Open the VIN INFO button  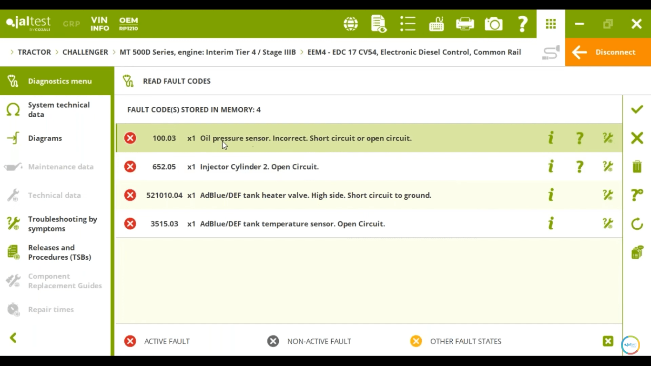(100, 24)
